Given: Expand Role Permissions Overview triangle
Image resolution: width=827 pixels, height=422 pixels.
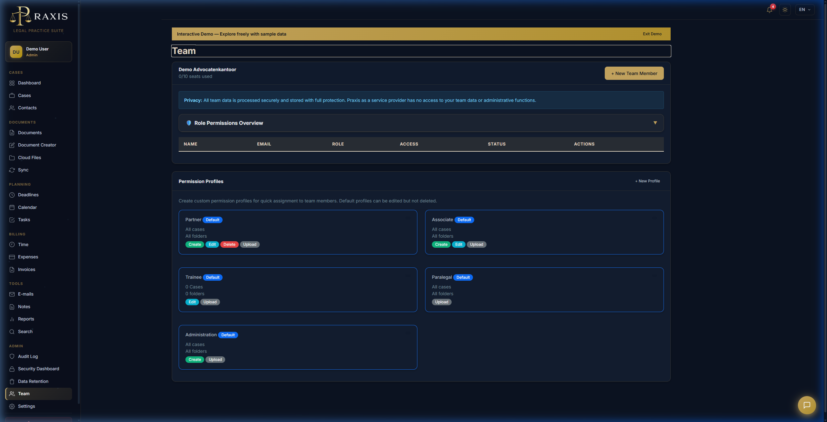Looking at the screenshot, I should tap(655, 123).
